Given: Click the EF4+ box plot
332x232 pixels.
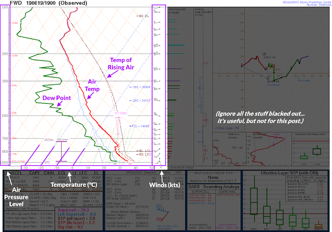Looking at the screenshot, I should click(x=254, y=198).
